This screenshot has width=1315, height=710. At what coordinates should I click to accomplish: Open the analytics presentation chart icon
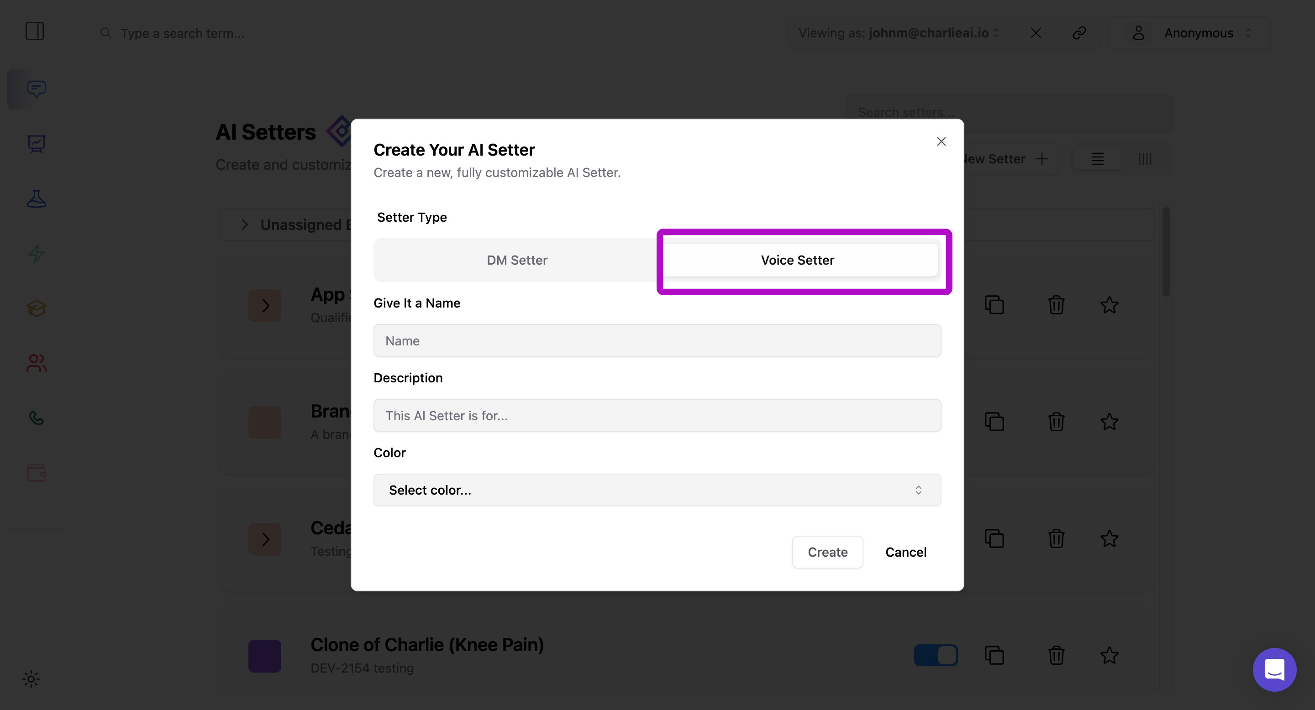click(36, 144)
